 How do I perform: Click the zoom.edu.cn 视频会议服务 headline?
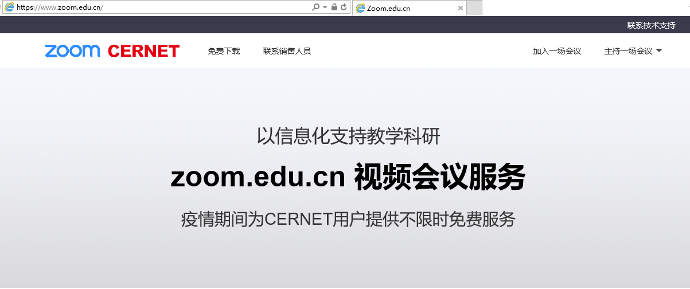click(x=348, y=177)
